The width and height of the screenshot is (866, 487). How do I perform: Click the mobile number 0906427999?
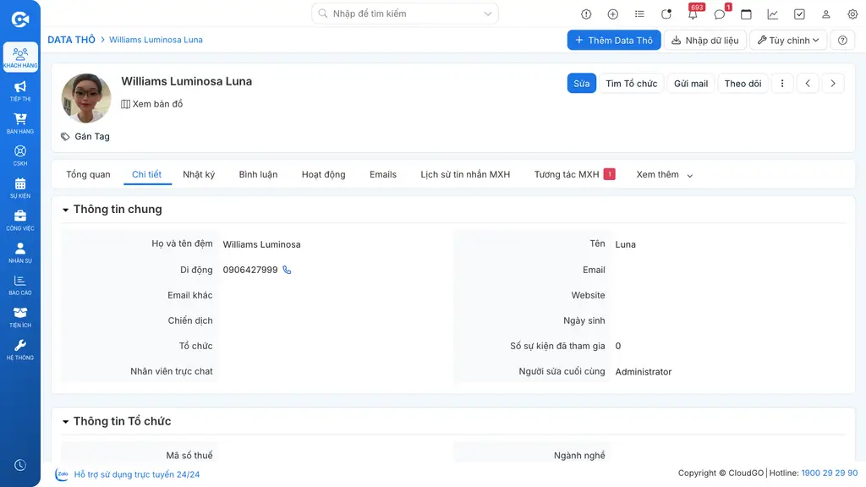(250, 270)
